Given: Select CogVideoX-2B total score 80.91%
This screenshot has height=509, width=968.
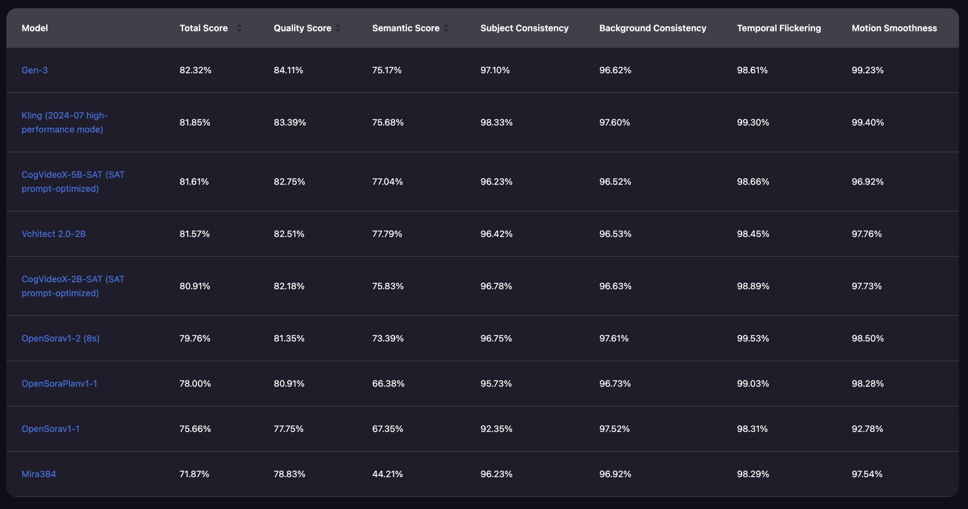Looking at the screenshot, I should 195,286.
